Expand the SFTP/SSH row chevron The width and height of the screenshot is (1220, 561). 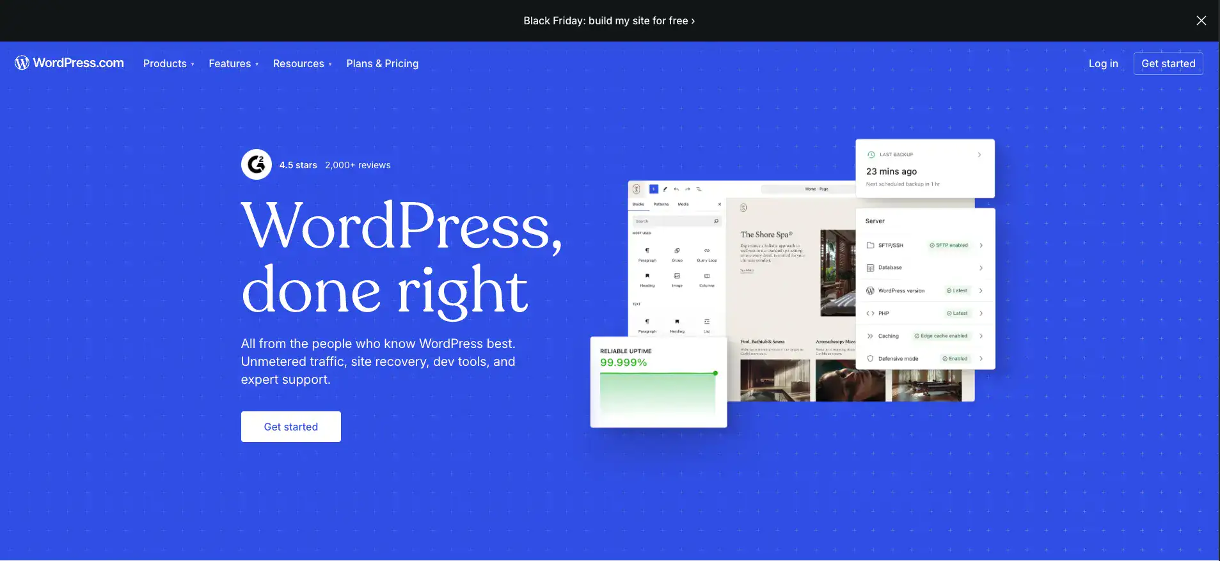click(981, 245)
